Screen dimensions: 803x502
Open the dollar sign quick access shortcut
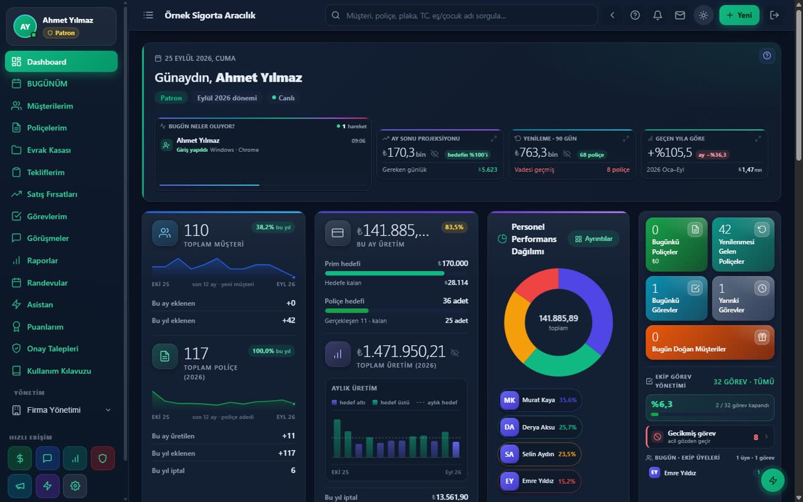(19, 458)
